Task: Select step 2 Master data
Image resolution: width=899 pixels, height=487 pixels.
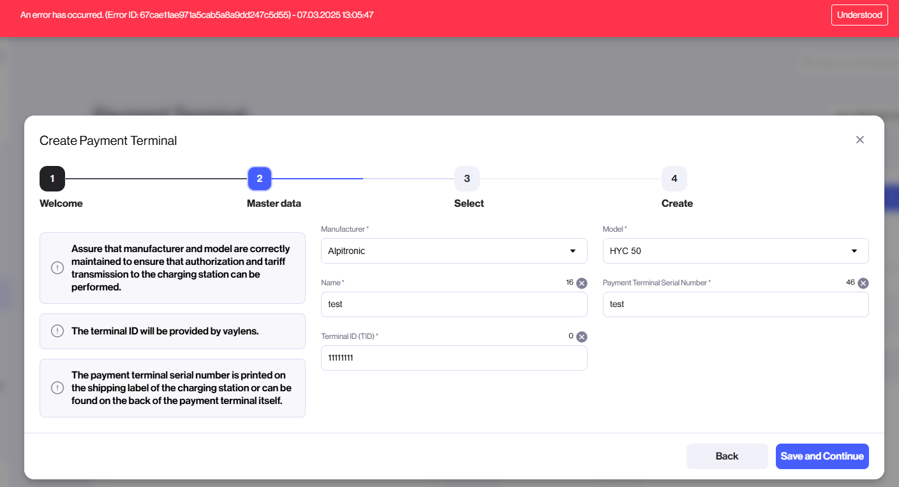Action: tap(260, 179)
